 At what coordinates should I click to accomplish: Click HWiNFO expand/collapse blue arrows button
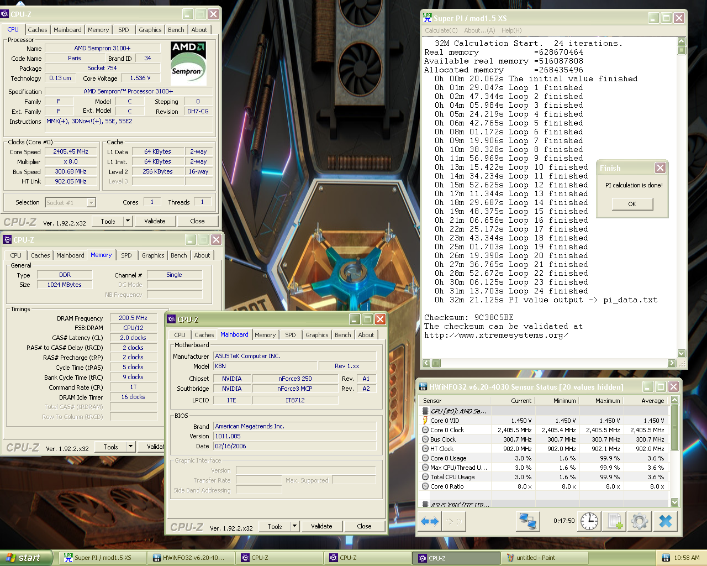pyautogui.click(x=430, y=521)
